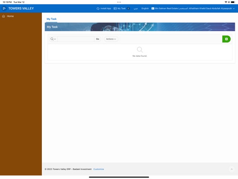Click the green add task button
The width and height of the screenshot is (238, 179).
pos(226,39)
